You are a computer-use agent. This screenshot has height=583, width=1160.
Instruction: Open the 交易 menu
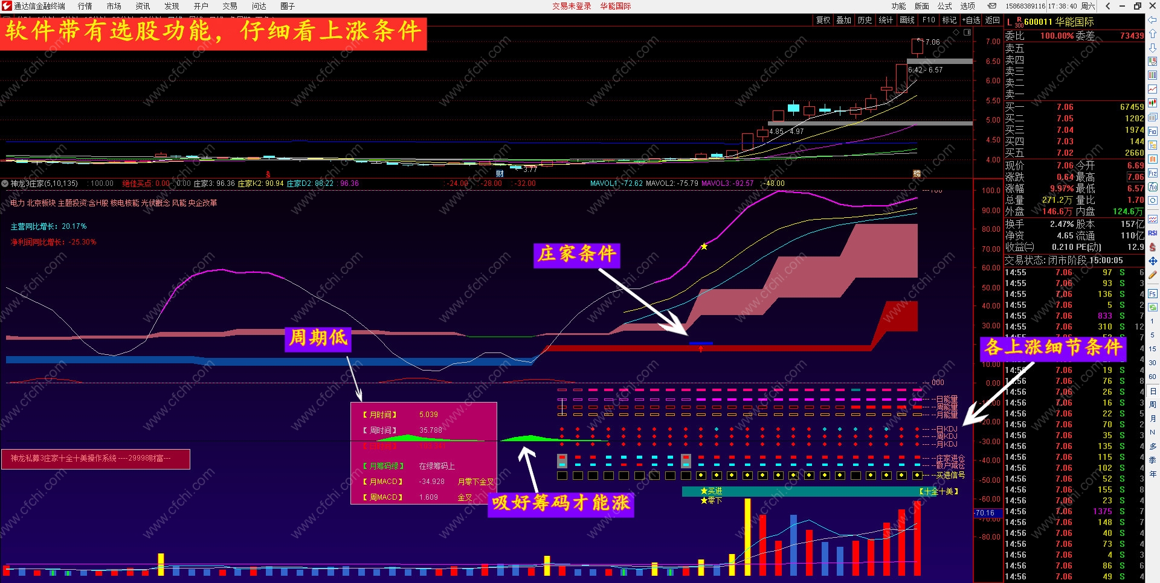coord(230,6)
